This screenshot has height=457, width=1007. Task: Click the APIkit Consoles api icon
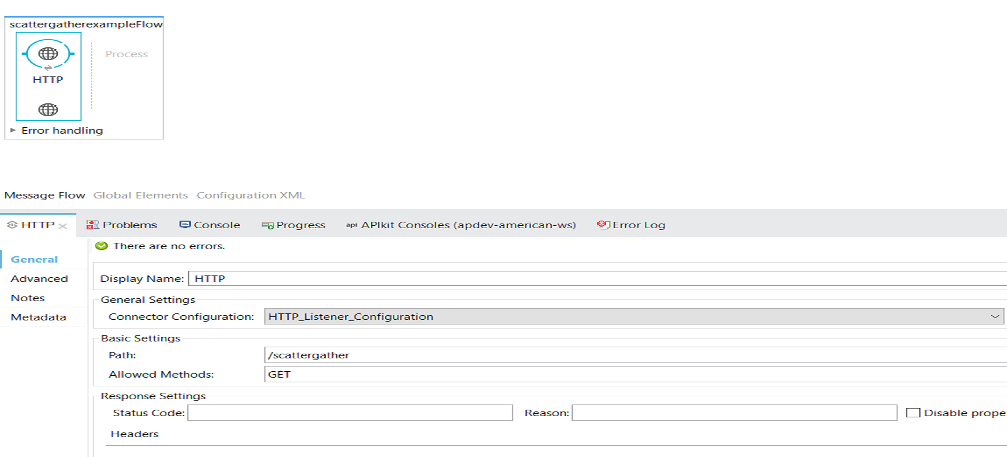click(x=351, y=225)
